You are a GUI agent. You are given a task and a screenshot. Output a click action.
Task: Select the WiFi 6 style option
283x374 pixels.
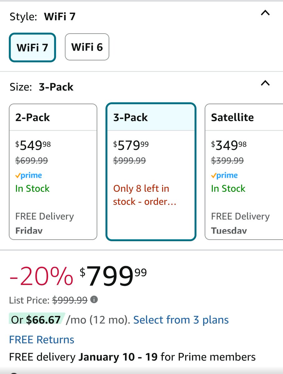pyautogui.click(x=87, y=47)
